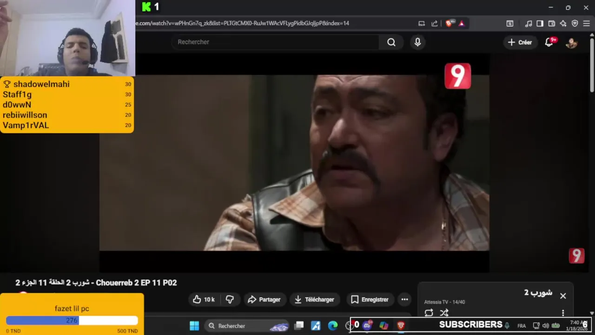Open the Copilot taskbar icon
595x335 pixels.
383,325
